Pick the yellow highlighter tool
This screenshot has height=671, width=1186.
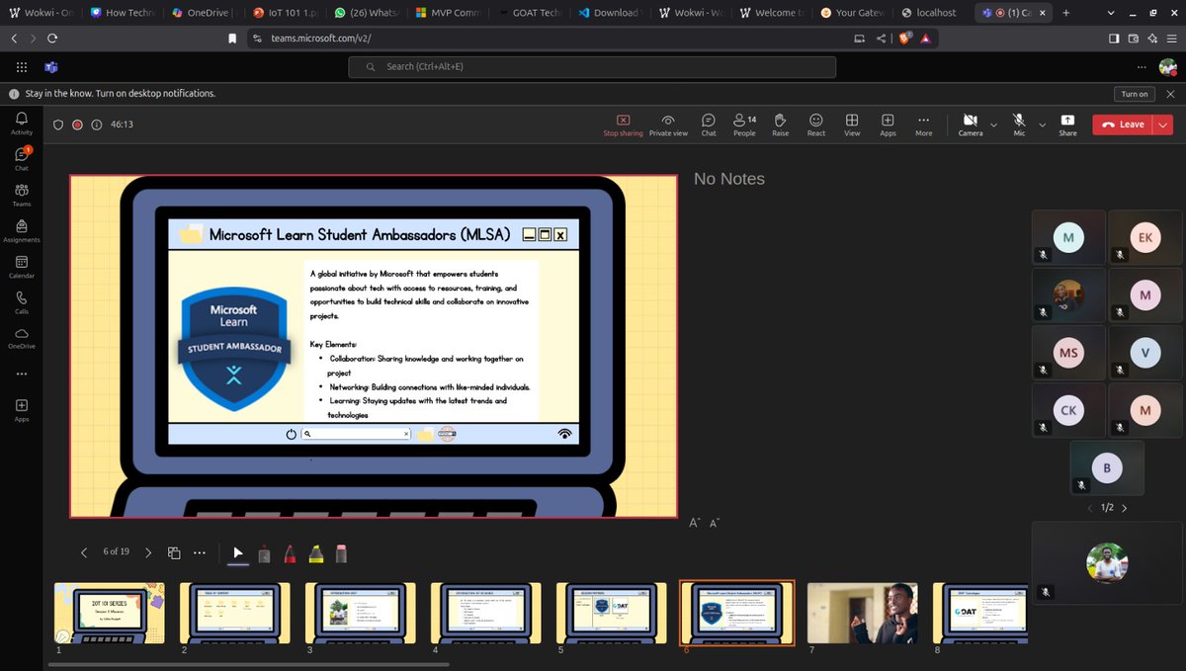coord(315,553)
